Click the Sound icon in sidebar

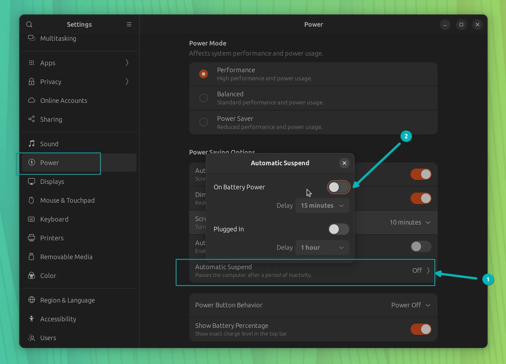click(x=31, y=143)
